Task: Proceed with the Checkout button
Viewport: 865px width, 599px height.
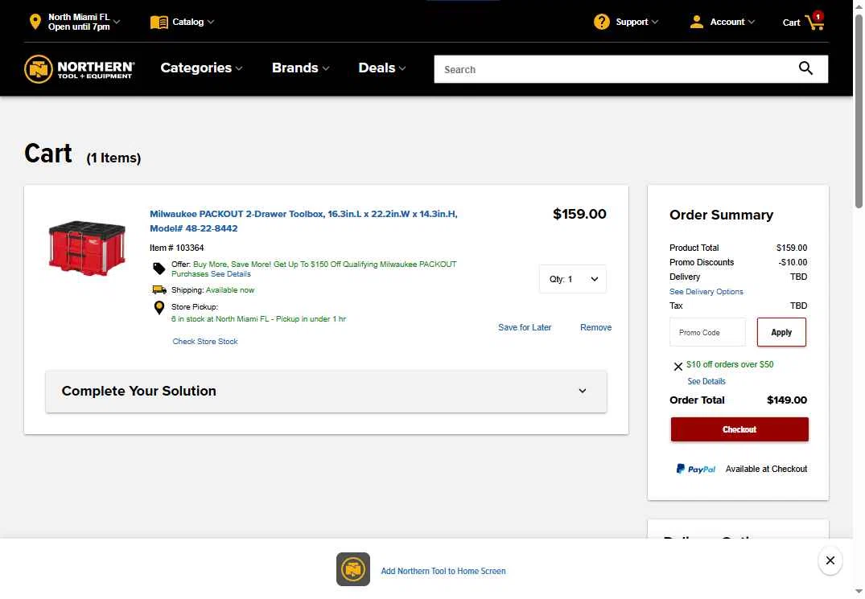Action: click(739, 429)
